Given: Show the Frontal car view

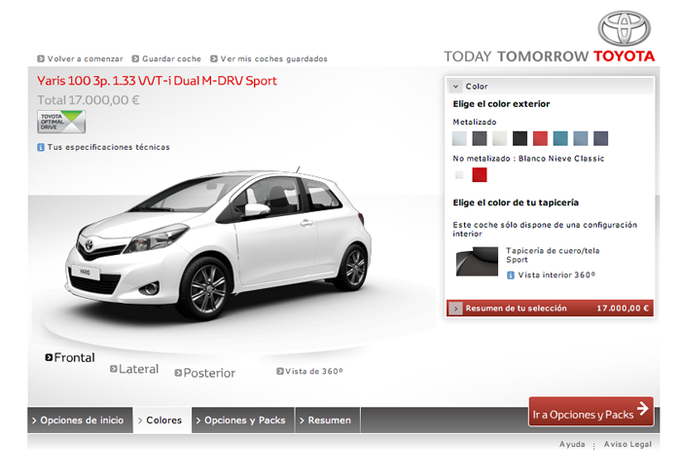Looking at the screenshot, I should pos(74,357).
